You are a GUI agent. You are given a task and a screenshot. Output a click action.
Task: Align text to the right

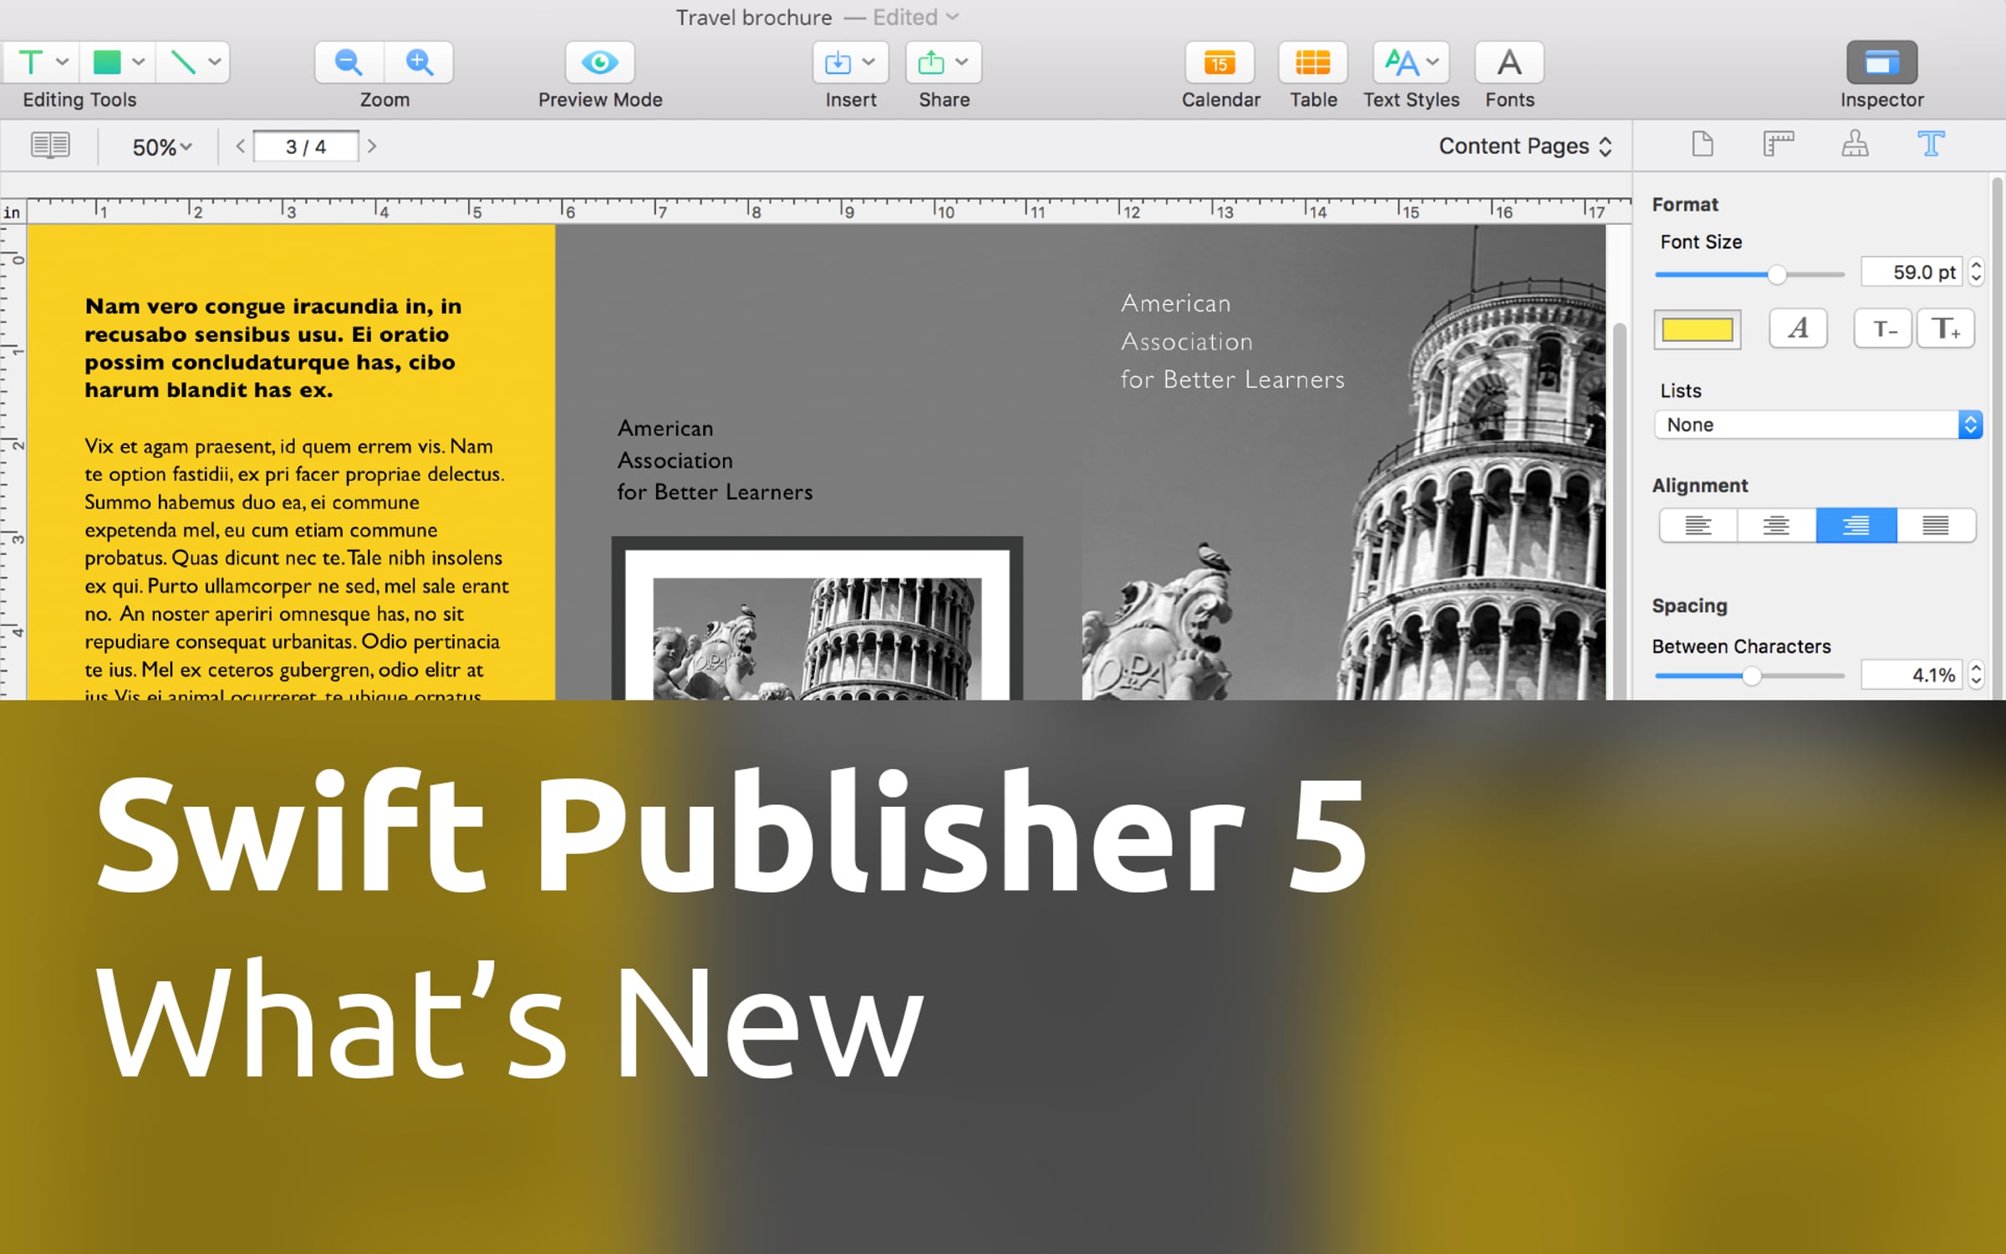point(1856,525)
